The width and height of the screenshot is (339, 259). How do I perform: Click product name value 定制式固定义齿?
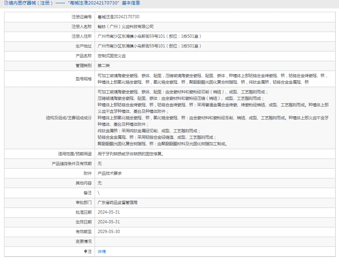coord(112,56)
